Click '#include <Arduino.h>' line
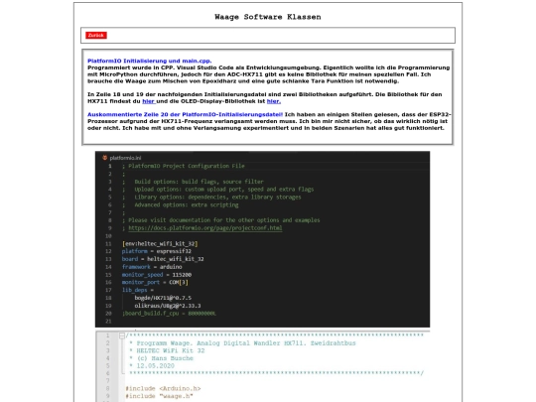 coord(163,389)
